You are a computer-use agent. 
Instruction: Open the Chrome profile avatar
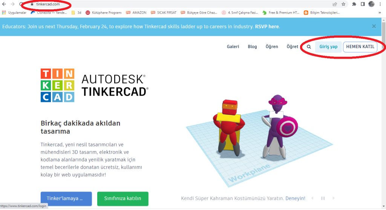pyautogui.click(x=371, y=4)
